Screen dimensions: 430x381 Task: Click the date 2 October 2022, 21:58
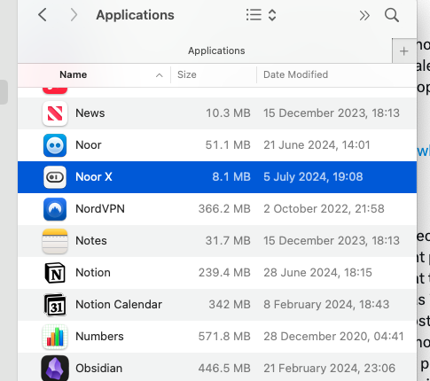click(324, 209)
